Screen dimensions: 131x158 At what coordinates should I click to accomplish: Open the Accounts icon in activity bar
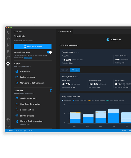(8, 120)
